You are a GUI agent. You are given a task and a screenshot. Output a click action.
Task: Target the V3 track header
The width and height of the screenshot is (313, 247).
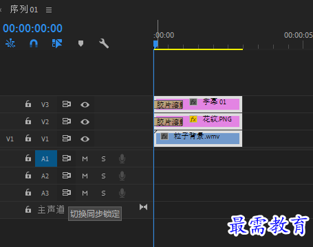click(x=45, y=105)
